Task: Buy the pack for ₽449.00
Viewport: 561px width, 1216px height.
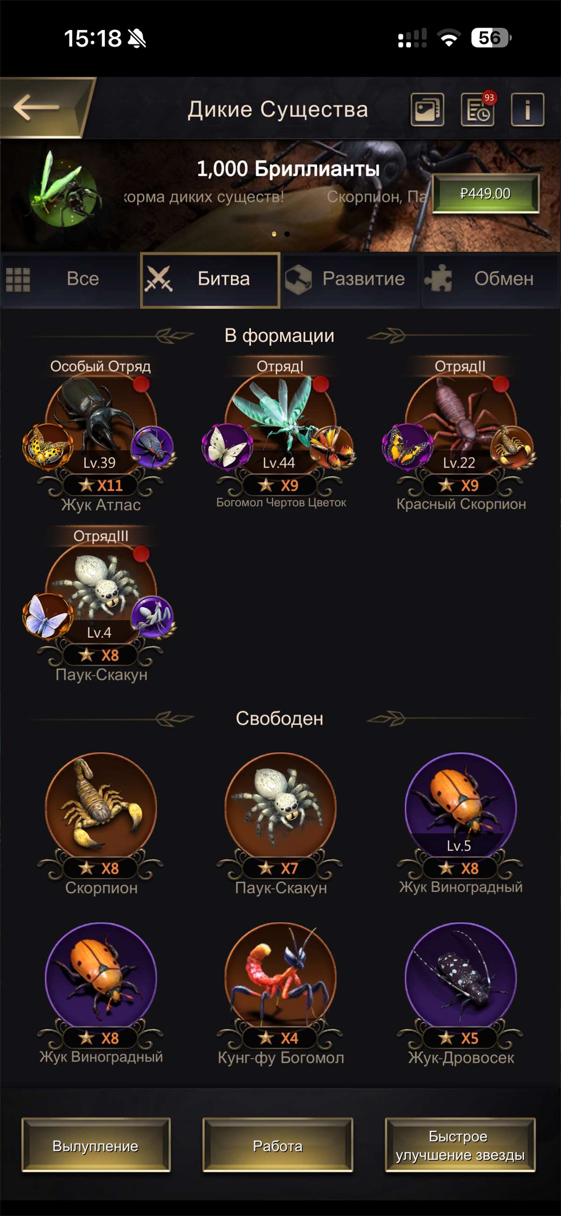Action: pyautogui.click(x=485, y=194)
